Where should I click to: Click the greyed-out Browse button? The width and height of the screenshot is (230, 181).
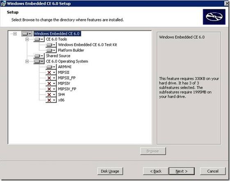point(153,151)
